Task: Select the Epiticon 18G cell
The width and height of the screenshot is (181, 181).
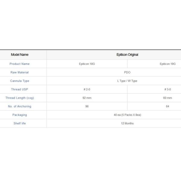Action: (x=87, y=64)
